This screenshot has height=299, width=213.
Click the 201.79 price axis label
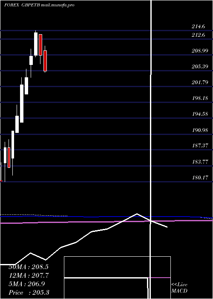click(x=199, y=82)
